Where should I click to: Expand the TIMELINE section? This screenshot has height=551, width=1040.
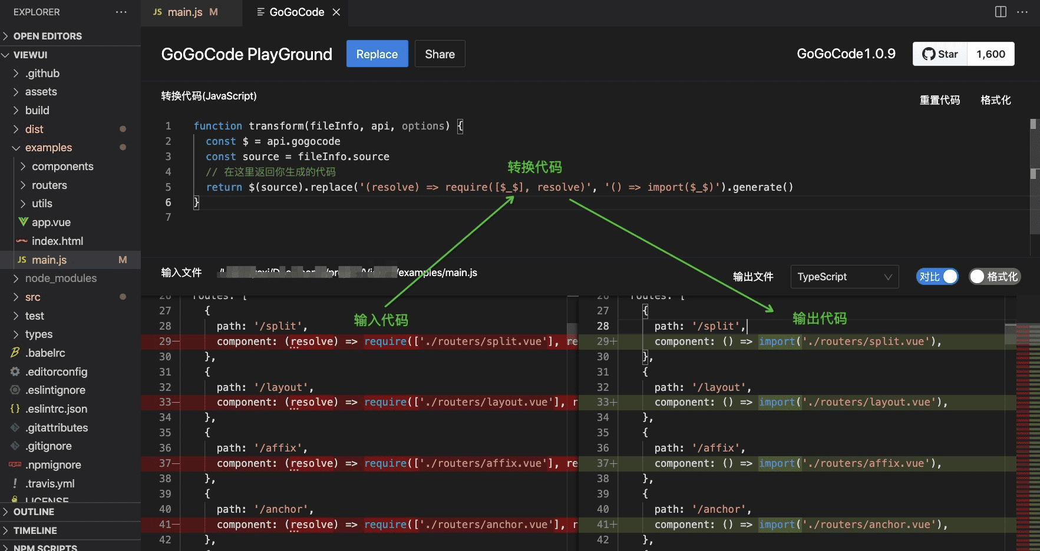(35, 530)
